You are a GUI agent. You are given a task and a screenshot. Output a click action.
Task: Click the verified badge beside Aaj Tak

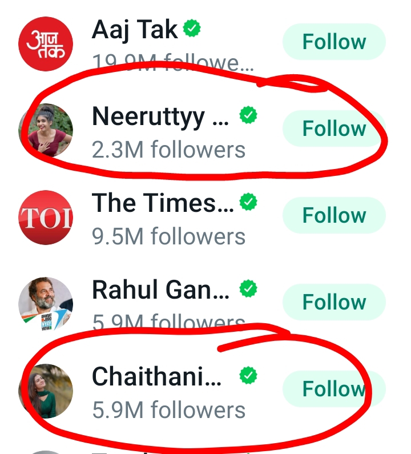click(x=192, y=28)
